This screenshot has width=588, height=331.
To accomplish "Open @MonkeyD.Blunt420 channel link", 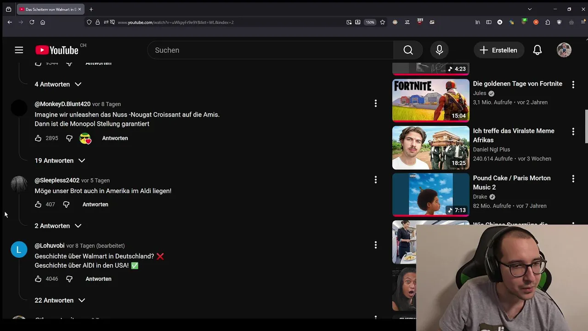I will (x=62, y=104).
